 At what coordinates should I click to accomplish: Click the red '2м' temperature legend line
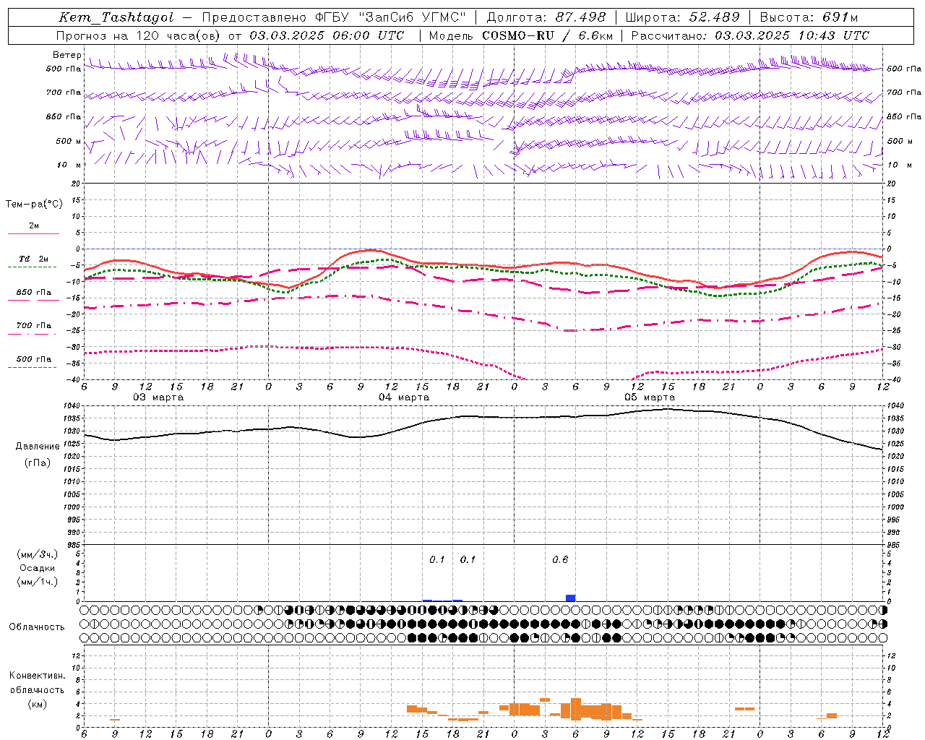coord(33,233)
